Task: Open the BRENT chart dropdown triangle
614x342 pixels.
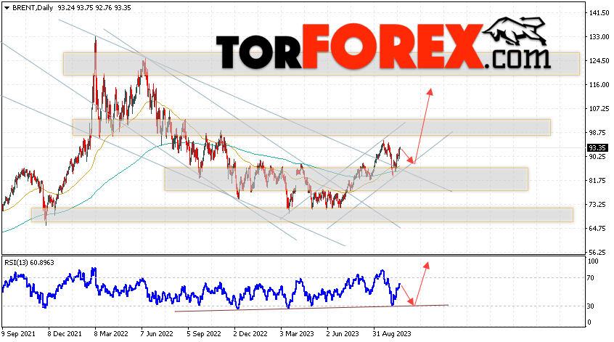Action: 7,8
